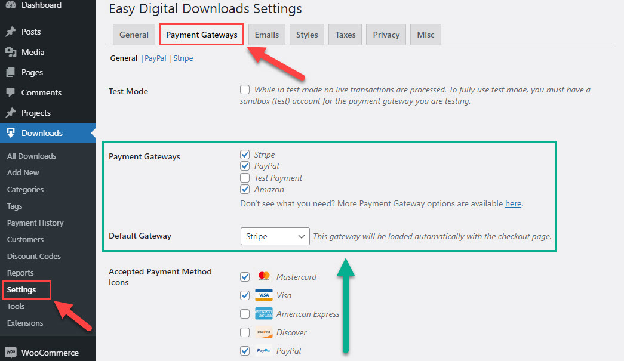Uncheck the PayPal icon checkbox
Screen dimensions: 624x361
245,351
